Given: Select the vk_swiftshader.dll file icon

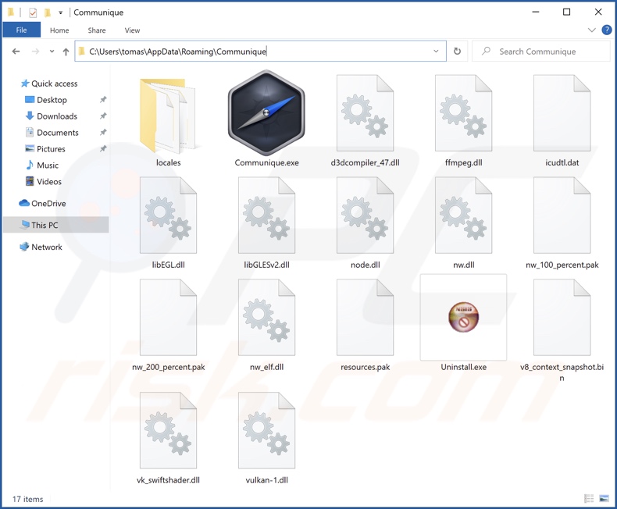Looking at the screenshot, I should (168, 430).
